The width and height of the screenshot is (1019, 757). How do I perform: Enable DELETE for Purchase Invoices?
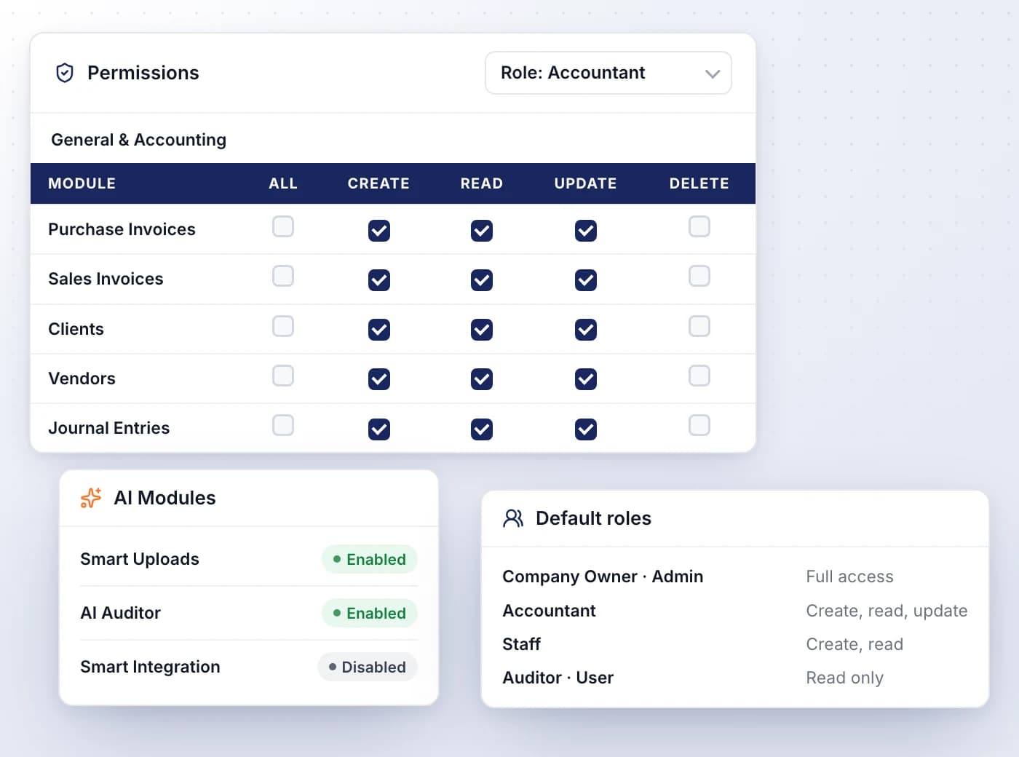click(x=699, y=226)
